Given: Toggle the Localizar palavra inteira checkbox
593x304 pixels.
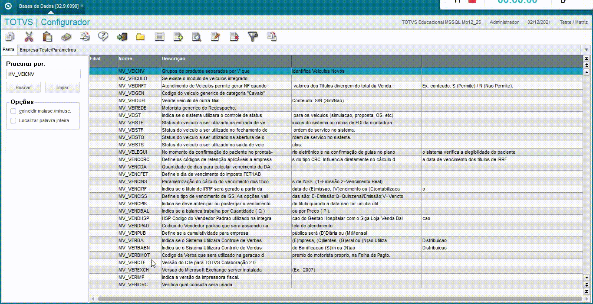Looking at the screenshot, I should coord(13,120).
